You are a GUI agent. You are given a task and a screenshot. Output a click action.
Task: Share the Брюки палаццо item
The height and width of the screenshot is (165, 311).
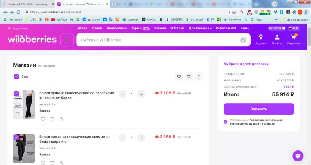coord(61,163)
